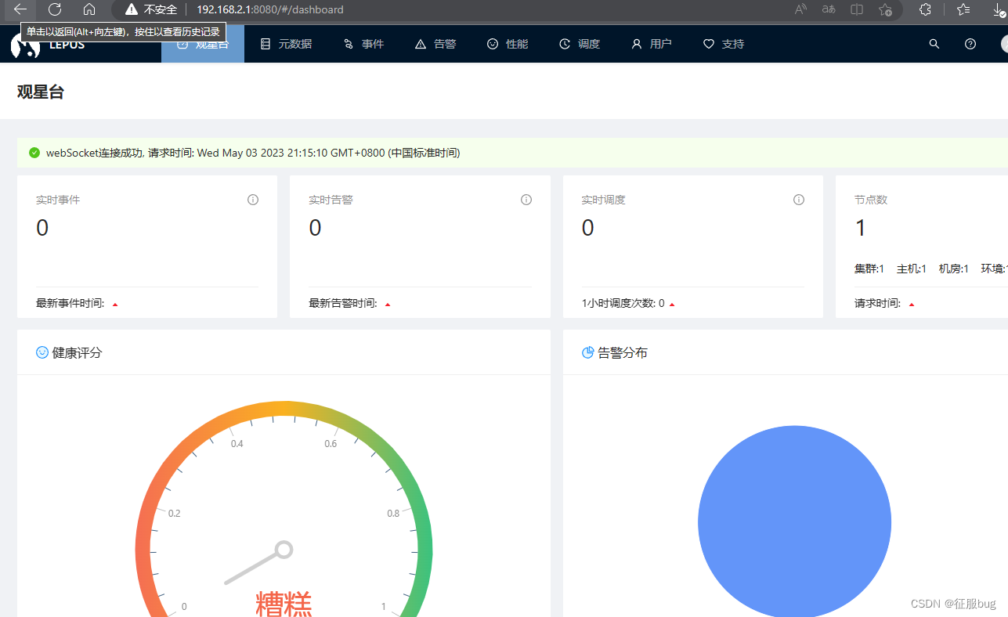This screenshot has height=617, width=1008.
Task: Click smiley icon beside 健康评分
Action: [42, 352]
